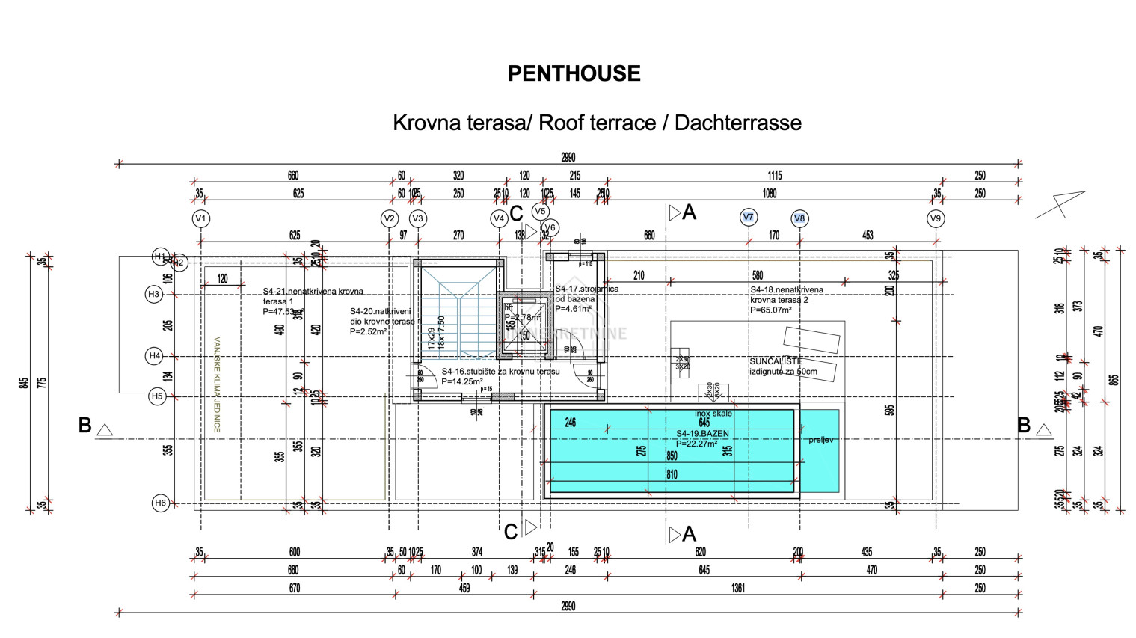This screenshot has height=638, width=1136.
Task: Click the PENTHOUSE title heading
Action: 574,73
